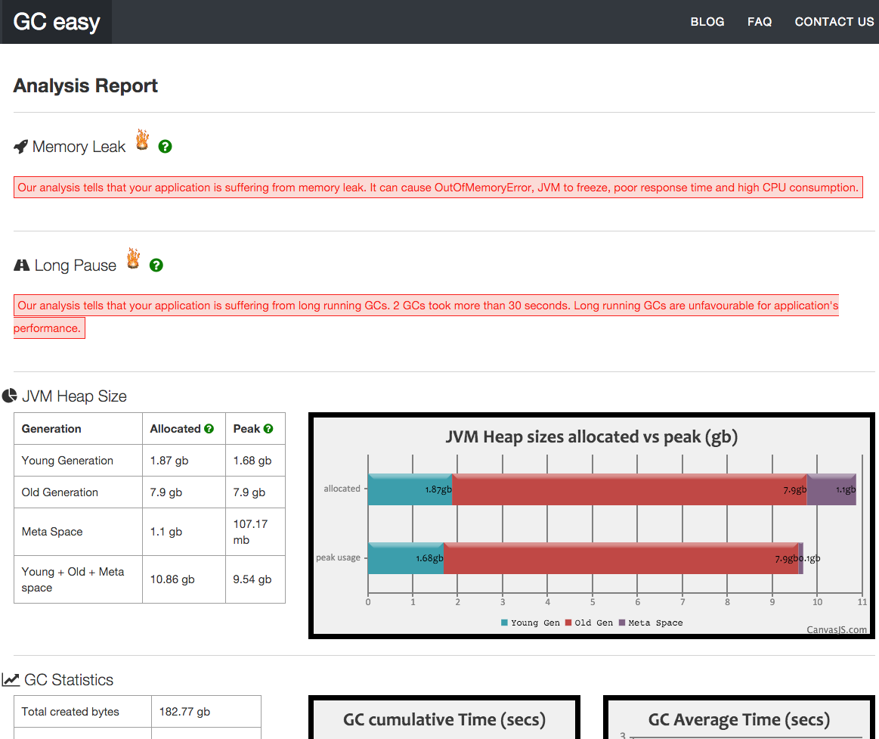Open the Long Pause help question mark
Image resolution: width=879 pixels, height=739 pixels.
coord(156,265)
